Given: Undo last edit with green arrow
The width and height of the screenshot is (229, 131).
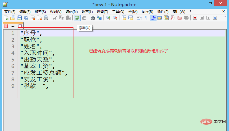Looking at the screenshot, I should click(x=77, y=18).
